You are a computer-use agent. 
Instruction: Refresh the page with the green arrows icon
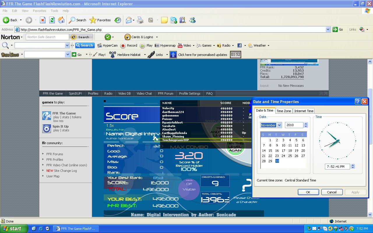coord(52,20)
